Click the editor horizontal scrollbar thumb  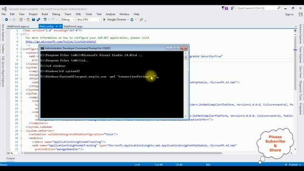click(x=123, y=153)
